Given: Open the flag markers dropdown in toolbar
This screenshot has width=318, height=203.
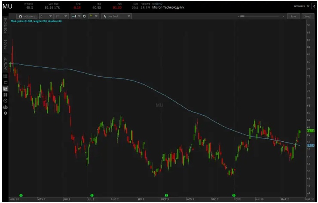Looking at the screenshot, I should point(93,16).
